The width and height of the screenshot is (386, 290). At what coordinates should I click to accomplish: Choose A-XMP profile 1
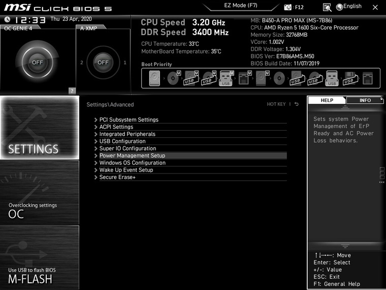pos(125,63)
